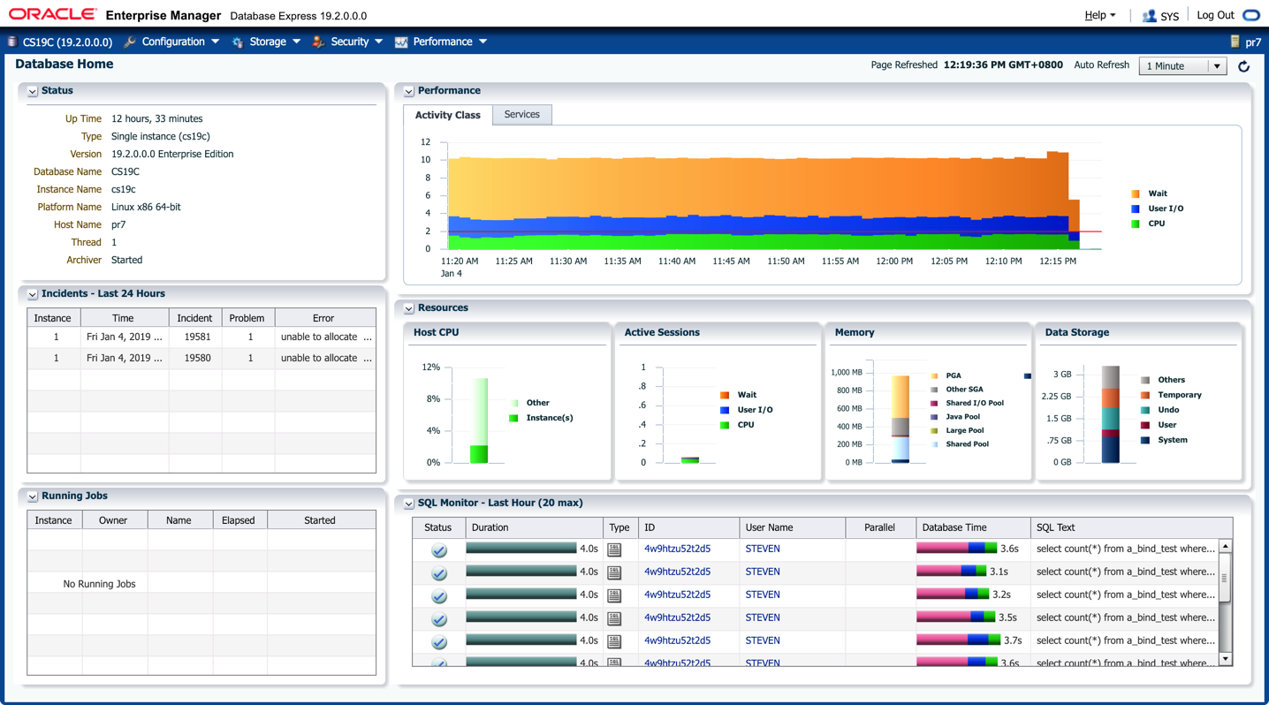Viewport: 1269px width, 705px height.
Task: Click the page refresh icon
Action: pos(1243,66)
